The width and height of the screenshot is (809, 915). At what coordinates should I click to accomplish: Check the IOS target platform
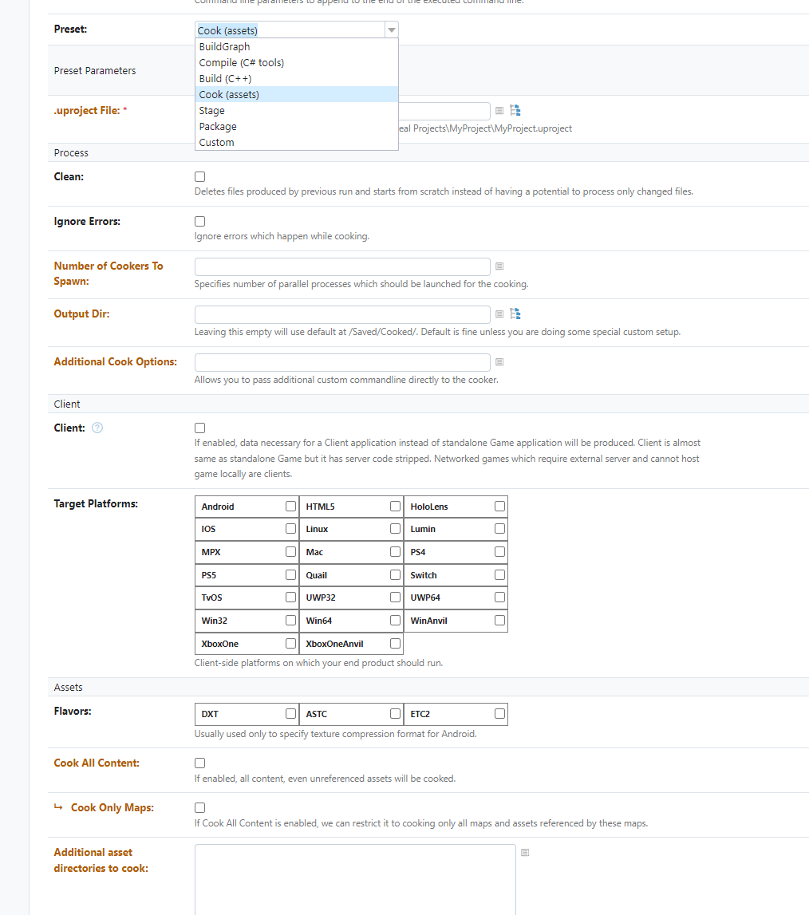(290, 529)
